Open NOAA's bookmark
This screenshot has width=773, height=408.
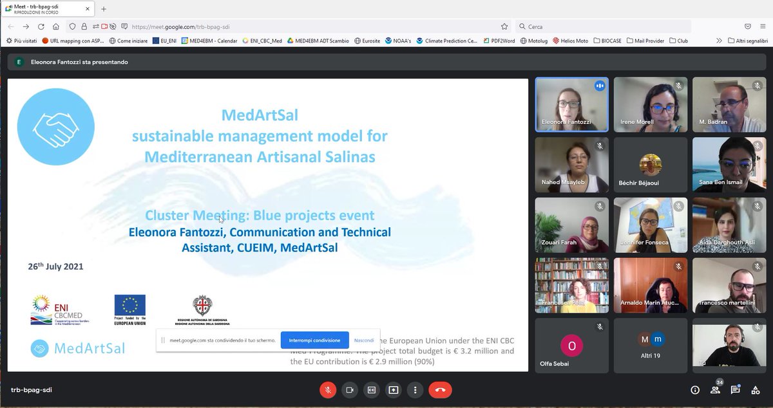pos(398,41)
